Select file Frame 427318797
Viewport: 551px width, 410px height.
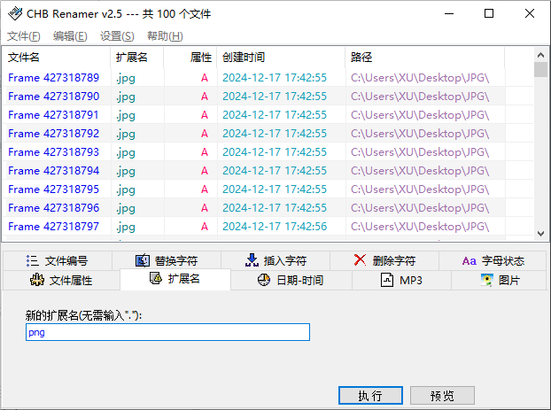[x=53, y=227]
